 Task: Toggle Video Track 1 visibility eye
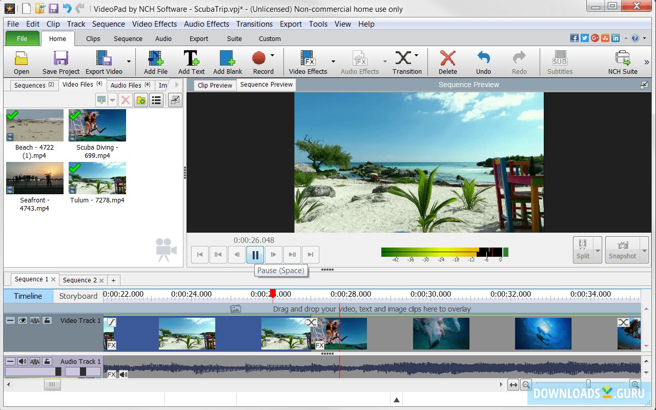[22, 320]
